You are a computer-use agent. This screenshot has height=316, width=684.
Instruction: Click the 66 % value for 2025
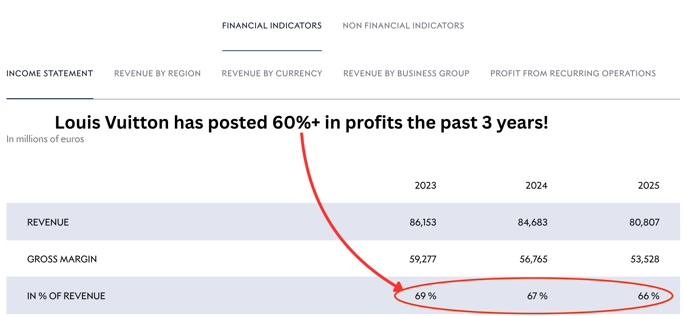pyautogui.click(x=648, y=296)
